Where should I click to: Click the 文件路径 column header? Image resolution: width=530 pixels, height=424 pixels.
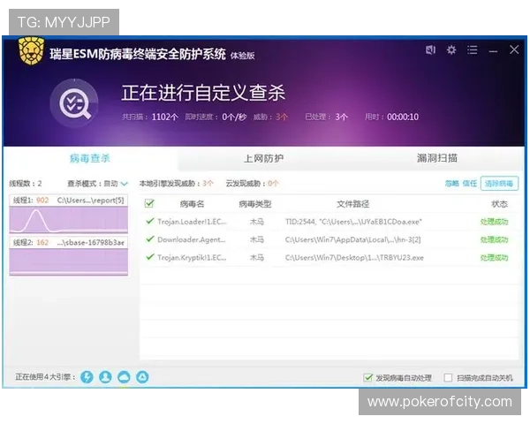click(x=352, y=204)
